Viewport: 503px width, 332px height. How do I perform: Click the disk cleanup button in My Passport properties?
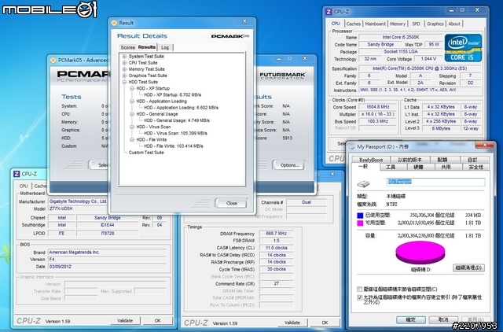point(468,267)
